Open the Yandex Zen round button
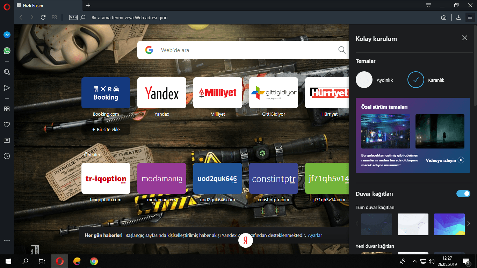 point(246,240)
